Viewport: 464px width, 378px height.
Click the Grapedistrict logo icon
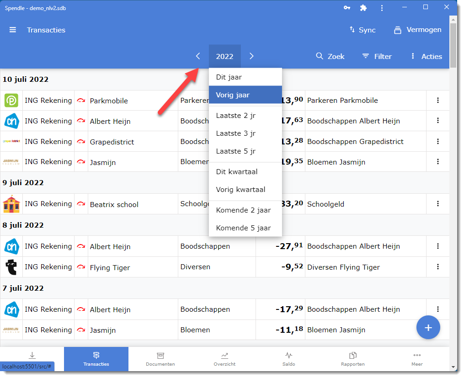click(x=11, y=141)
